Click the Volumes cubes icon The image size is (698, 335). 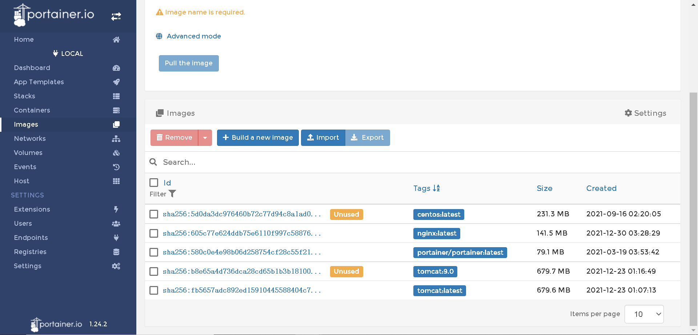click(116, 153)
